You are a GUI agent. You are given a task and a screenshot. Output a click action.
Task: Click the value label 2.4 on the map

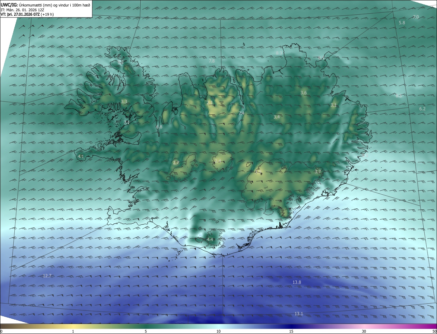[x=218, y=161]
